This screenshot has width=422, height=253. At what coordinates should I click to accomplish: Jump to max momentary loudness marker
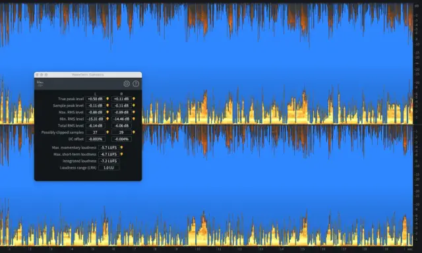click(121, 148)
